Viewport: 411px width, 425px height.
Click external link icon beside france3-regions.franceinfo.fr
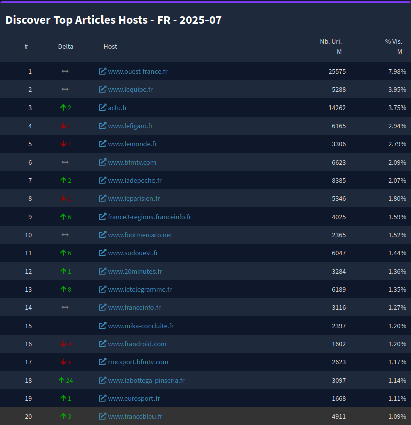pyautogui.click(x=102, y=217)
